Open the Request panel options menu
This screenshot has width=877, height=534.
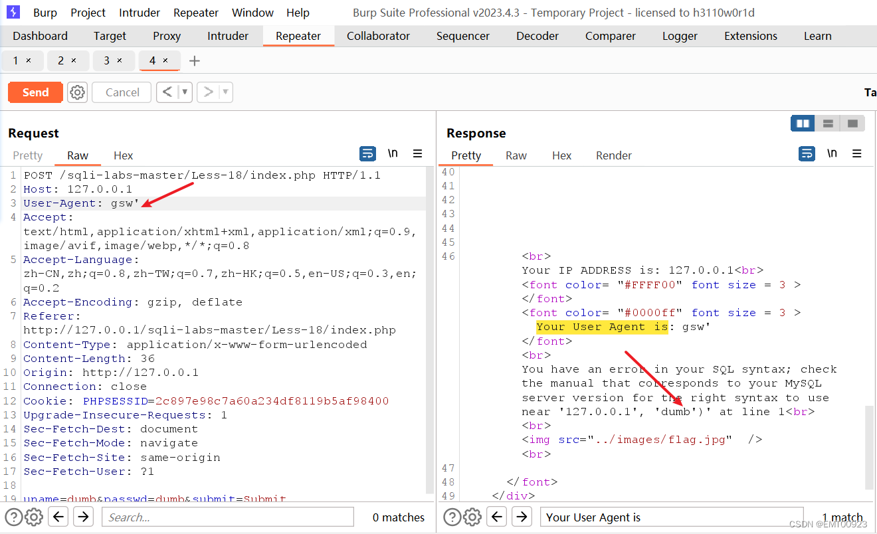tap(417, 154)
